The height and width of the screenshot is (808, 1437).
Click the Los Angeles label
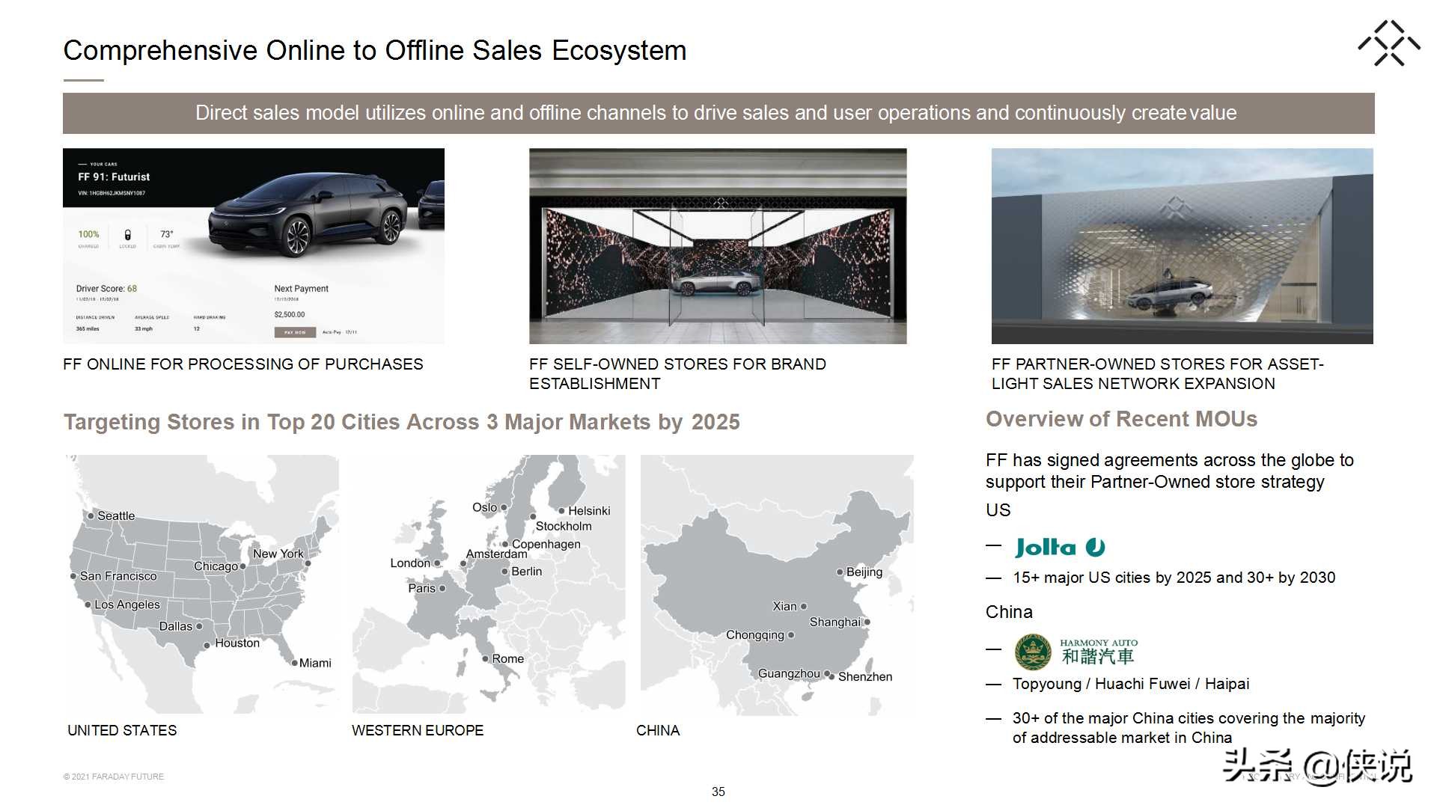point(127,605)
